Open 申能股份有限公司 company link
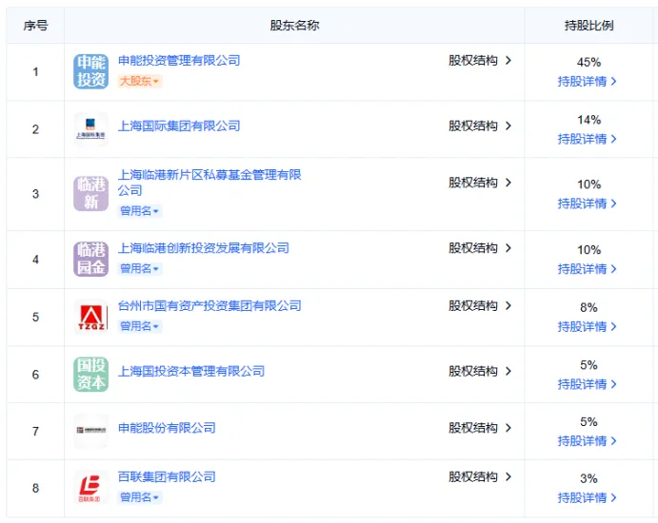This screenshot has height=523, width=658. click(x=167, y=428)
